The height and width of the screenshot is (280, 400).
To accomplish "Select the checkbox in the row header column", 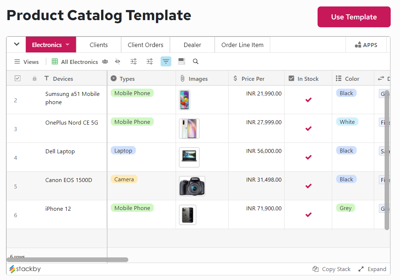I will 17,78.
